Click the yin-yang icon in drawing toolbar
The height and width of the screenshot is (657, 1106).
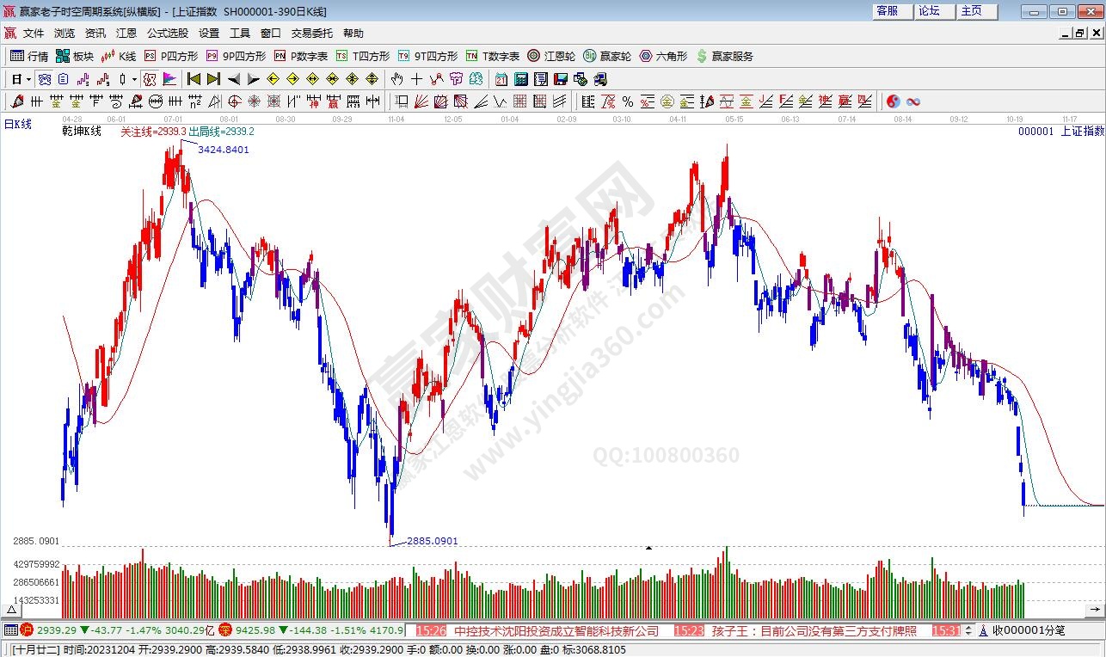893,101
